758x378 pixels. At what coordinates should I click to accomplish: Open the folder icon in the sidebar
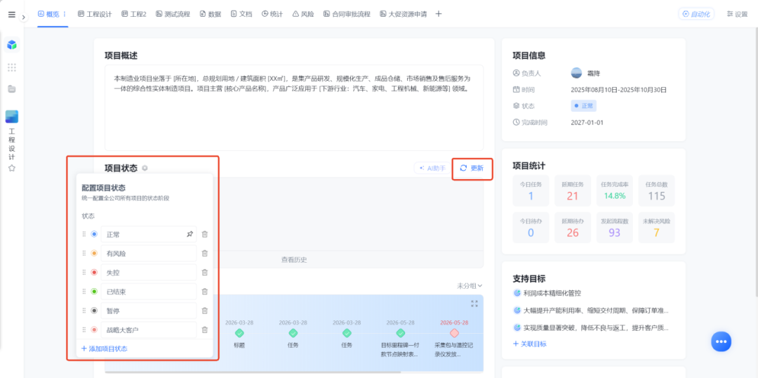(12, 89)
